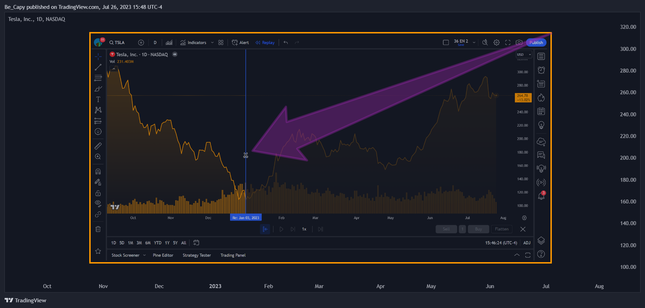Open the D interval selector

point(155,43)
